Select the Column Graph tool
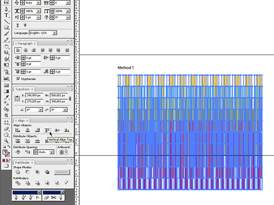 (6, 78)
